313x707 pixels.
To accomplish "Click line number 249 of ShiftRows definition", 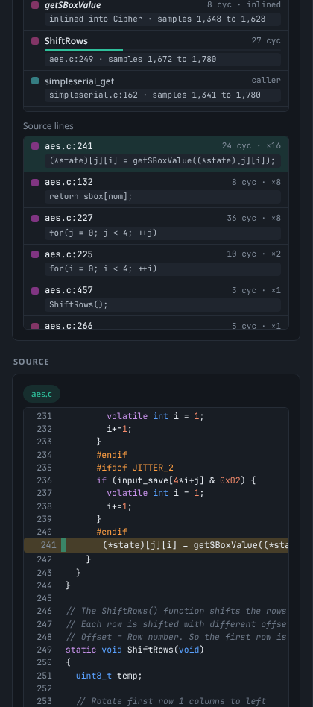I will pos(44,650).
